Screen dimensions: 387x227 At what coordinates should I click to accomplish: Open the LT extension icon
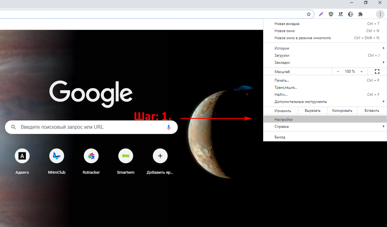[x=341, y=14]
